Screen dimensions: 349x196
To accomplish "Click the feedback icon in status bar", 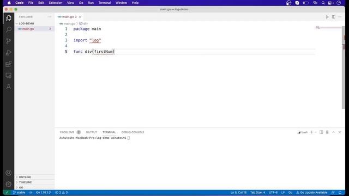I will pos(333,192).
